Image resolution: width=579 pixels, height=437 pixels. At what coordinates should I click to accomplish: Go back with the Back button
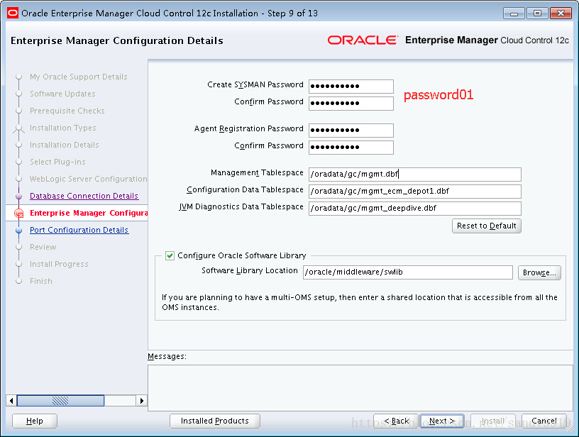pyautogui.click(x=396, y=421)
